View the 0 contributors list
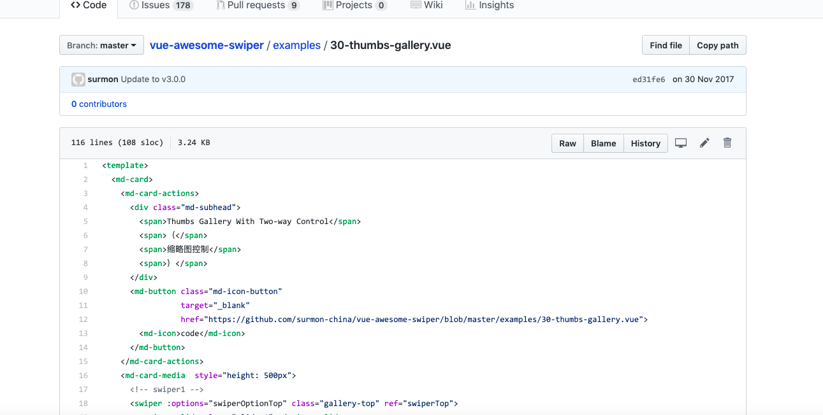The height and width of the screenshot is (415, 823). click(x=99, y=104)
